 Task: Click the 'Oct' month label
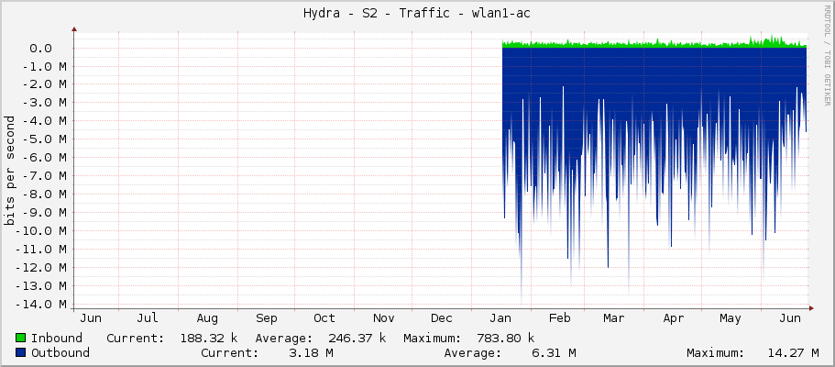[324, 318]
